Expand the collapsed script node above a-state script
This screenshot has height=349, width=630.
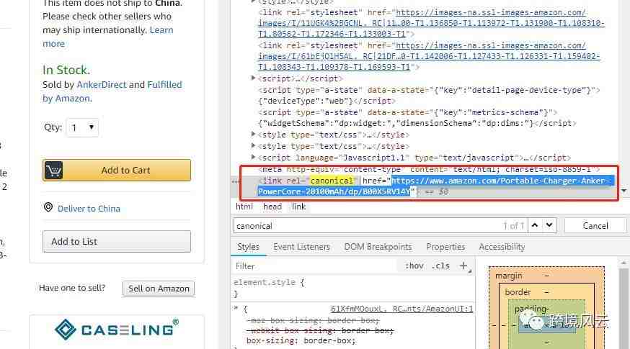tap(254, 78)
